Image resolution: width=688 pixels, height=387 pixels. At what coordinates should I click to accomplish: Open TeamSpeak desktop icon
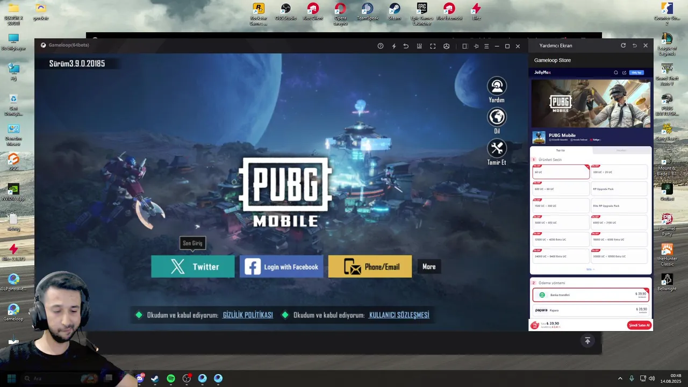coord(368,12)
